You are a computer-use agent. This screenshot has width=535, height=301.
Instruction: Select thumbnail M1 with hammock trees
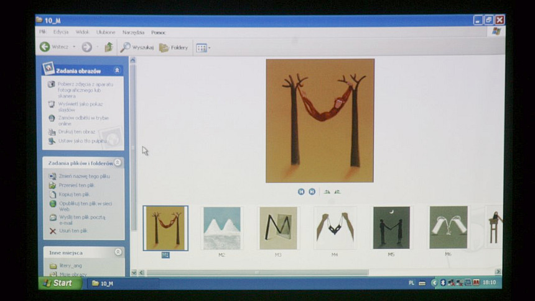(165, 228)
